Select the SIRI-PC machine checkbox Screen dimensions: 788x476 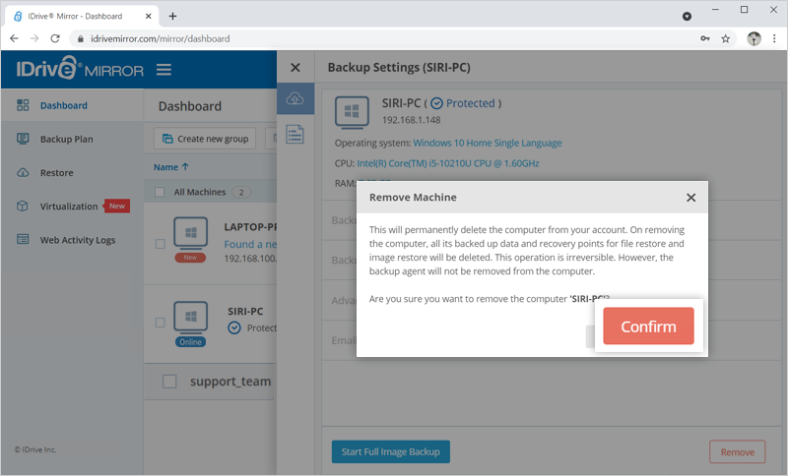pyautogui.click(x=161, y=323)
